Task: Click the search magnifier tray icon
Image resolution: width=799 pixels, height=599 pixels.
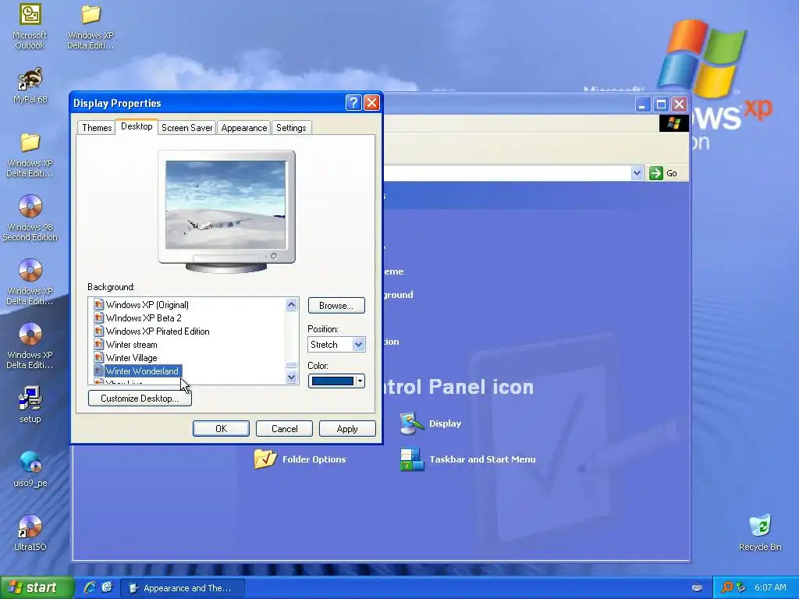Action: click(726, 587)
